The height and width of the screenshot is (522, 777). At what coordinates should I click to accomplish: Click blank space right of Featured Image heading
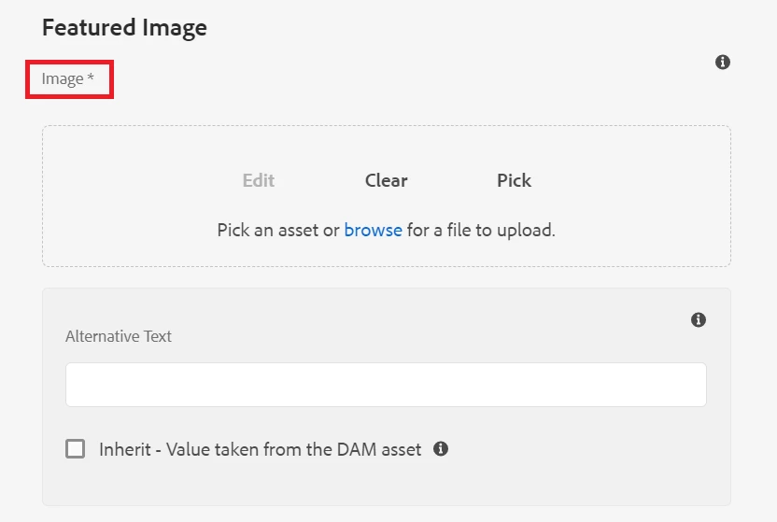pos(467,28)
